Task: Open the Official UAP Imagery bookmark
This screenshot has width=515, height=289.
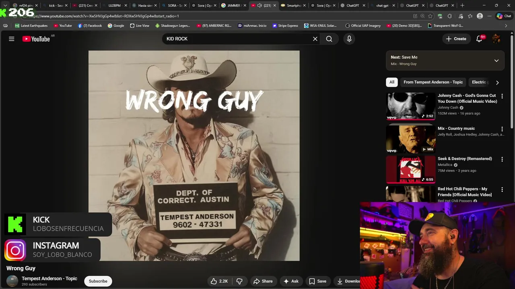Action: 363,26
